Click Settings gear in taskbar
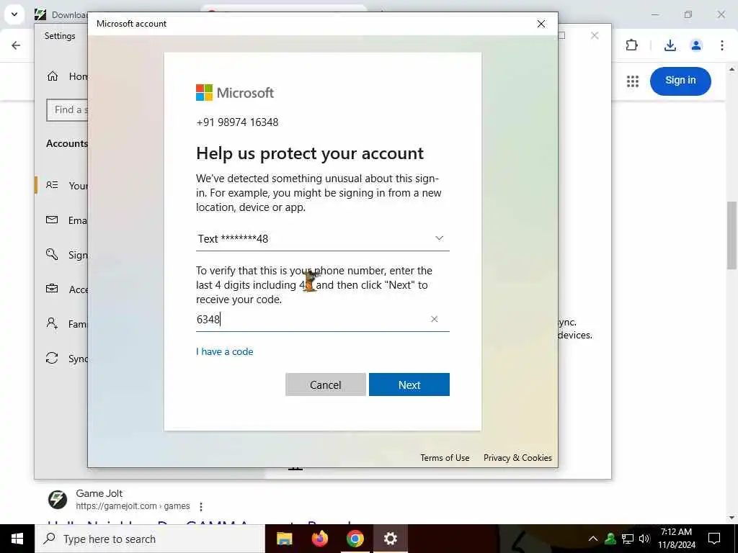 click(390, 539)
